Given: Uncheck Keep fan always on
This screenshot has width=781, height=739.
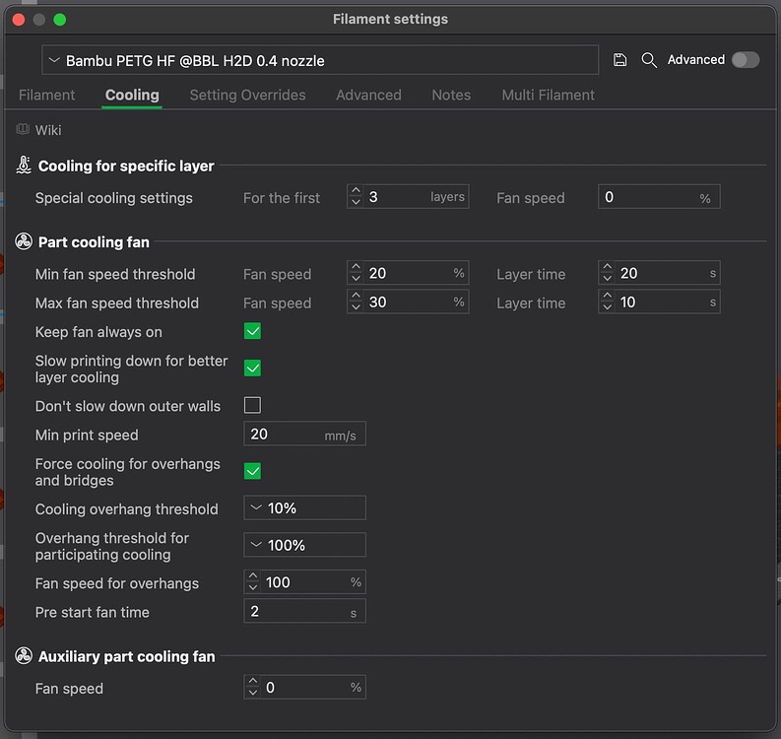Looking at the screenshot, I should (x=252, y=331).
